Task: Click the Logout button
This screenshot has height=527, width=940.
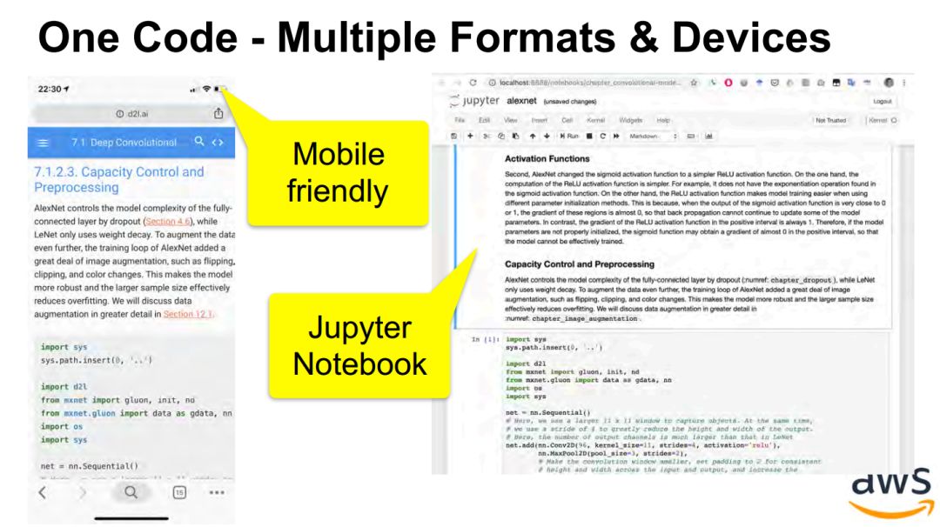Action: coord(882,101)
